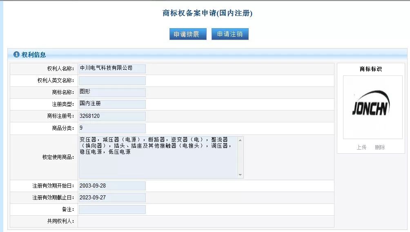Click the empty 权利人英文名称 field
The height and width of the screenshot is (232, 410).
coord(112,81)
